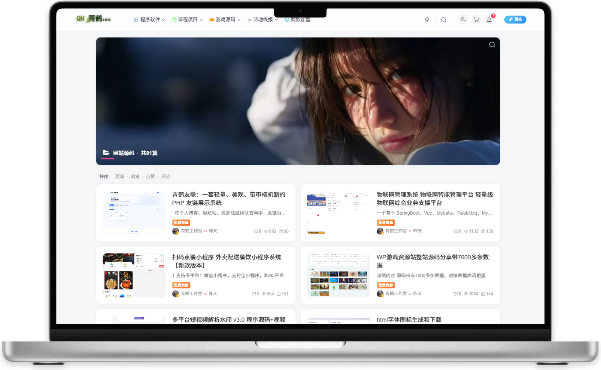This screenshot has width=601, height=370.
Task: Open the 课程项目 menu
Action: tap(187, 19)
